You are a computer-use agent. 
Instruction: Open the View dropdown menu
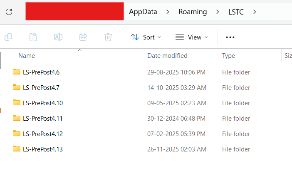click(192, 37)
